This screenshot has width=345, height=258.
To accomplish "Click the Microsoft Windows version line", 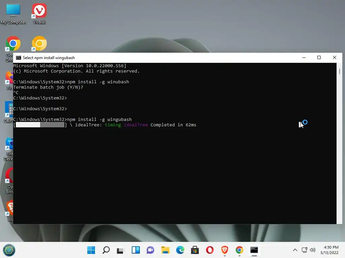I will coord(70,66).
